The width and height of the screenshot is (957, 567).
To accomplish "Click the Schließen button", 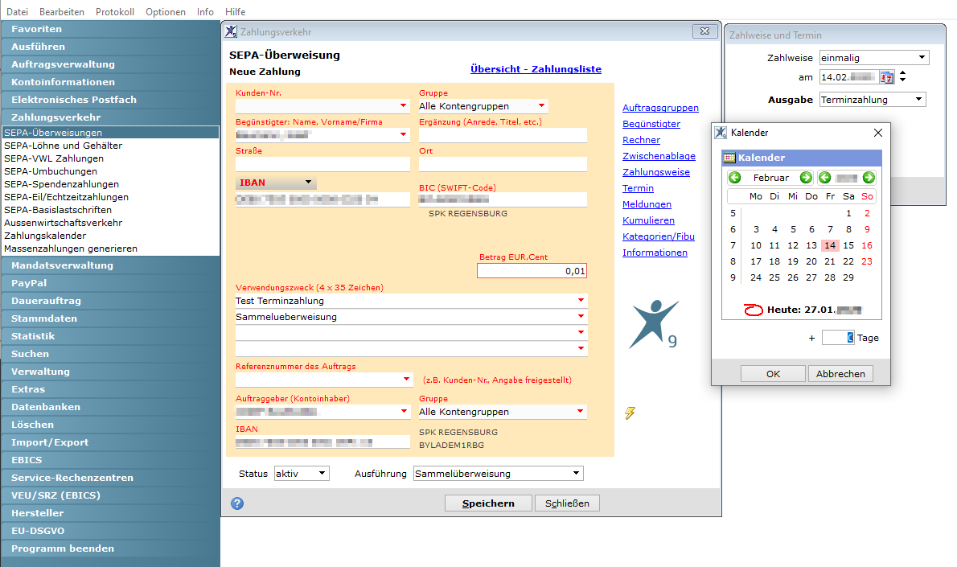I will click(567, 503).
